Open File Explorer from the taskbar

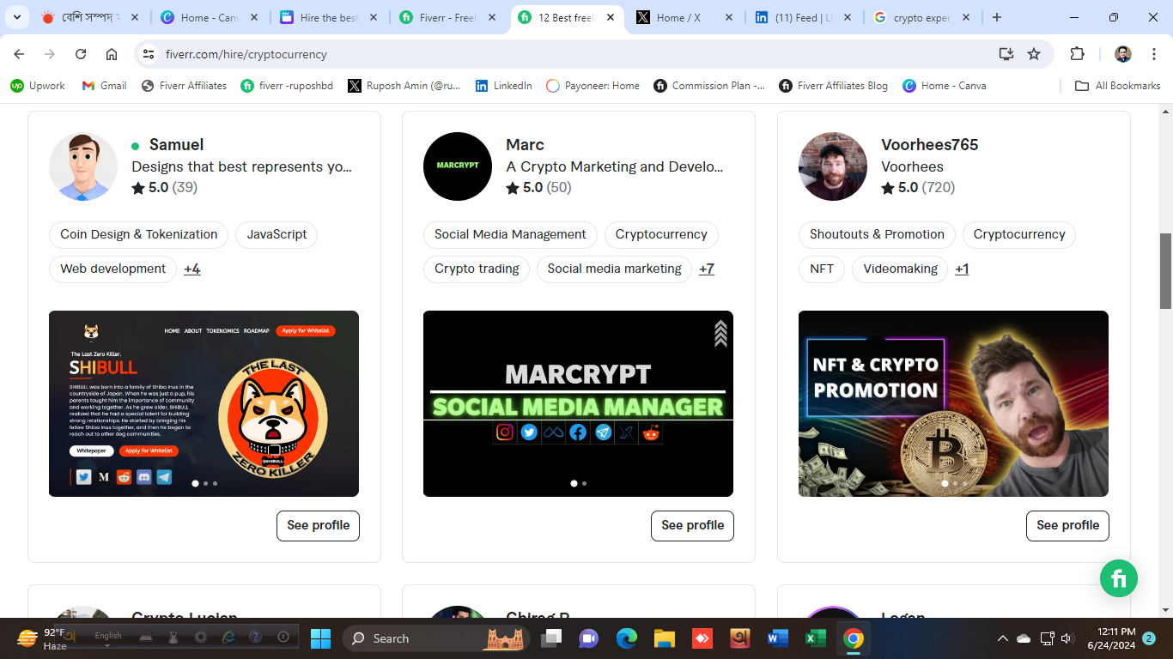point(665,638)
